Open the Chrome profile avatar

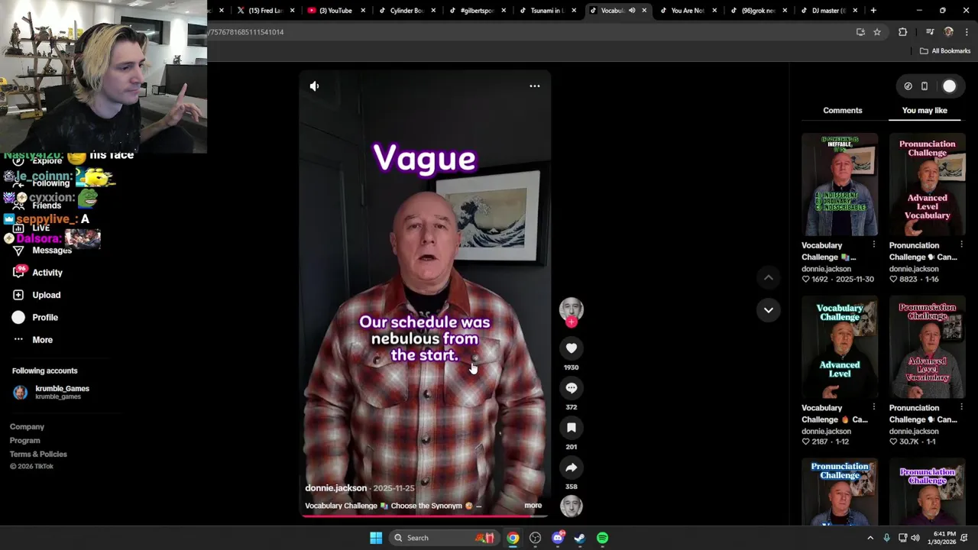949,32
